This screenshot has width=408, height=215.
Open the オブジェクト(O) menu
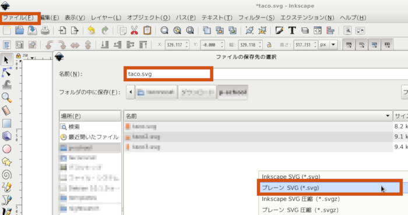pyautogui.click(x=149, y=18)
